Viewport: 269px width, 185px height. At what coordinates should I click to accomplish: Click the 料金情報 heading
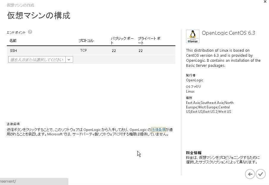pos(194,153)
